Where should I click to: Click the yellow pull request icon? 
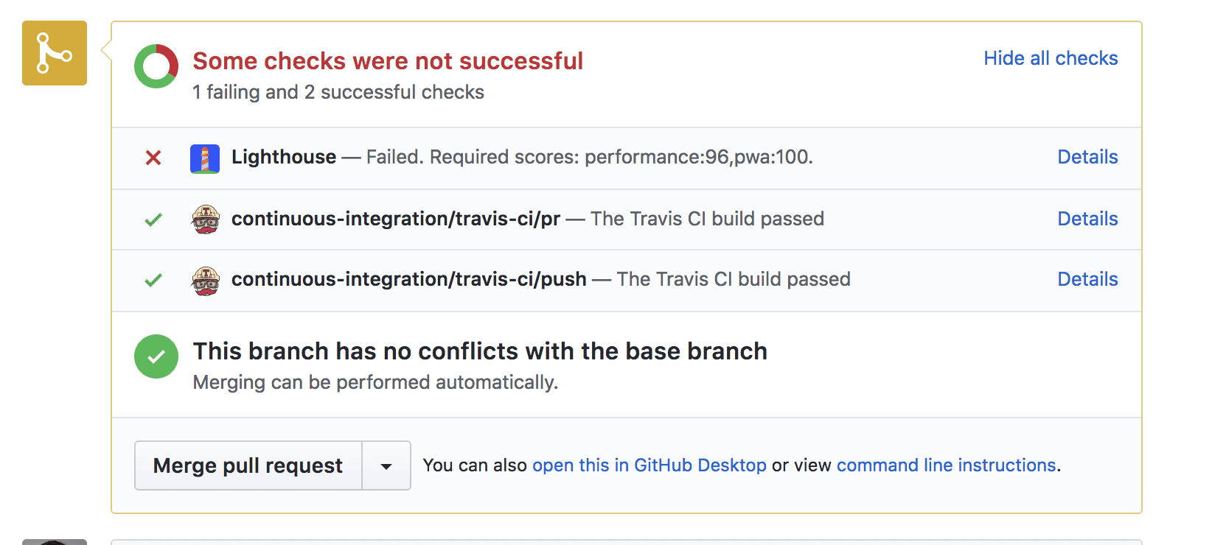pyautogui.click(x=54, y=53)
